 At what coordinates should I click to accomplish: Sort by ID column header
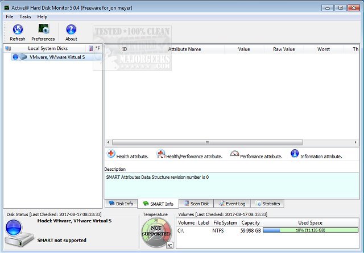click(x=125, y=49)
